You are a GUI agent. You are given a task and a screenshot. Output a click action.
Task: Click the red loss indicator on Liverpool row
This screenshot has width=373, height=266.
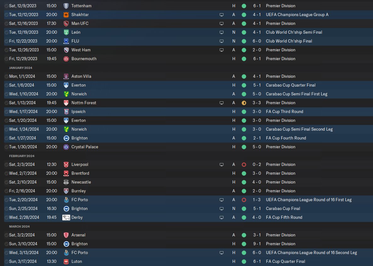tap(244, 164)
